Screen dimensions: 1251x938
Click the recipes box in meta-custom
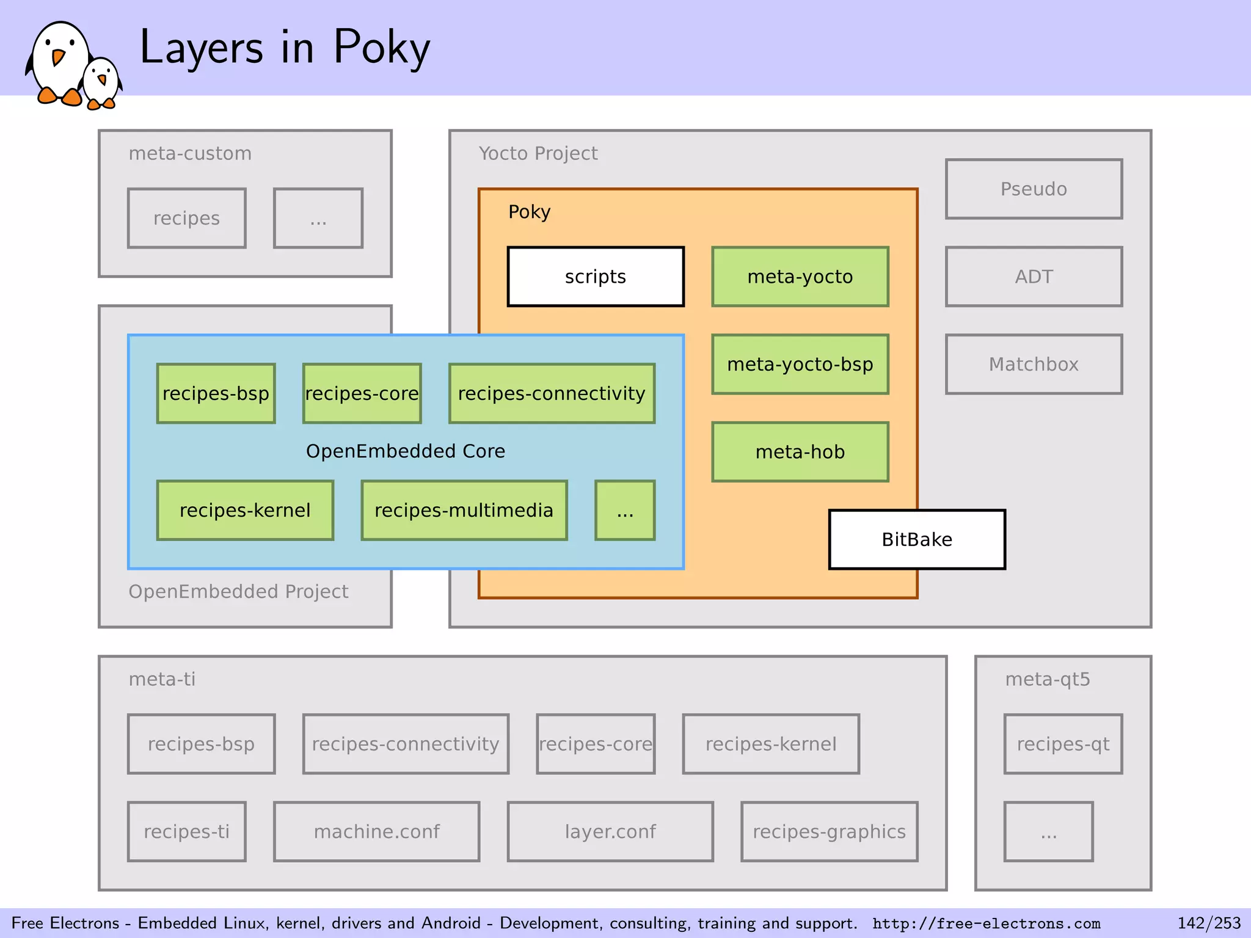(x=186, y=218)
